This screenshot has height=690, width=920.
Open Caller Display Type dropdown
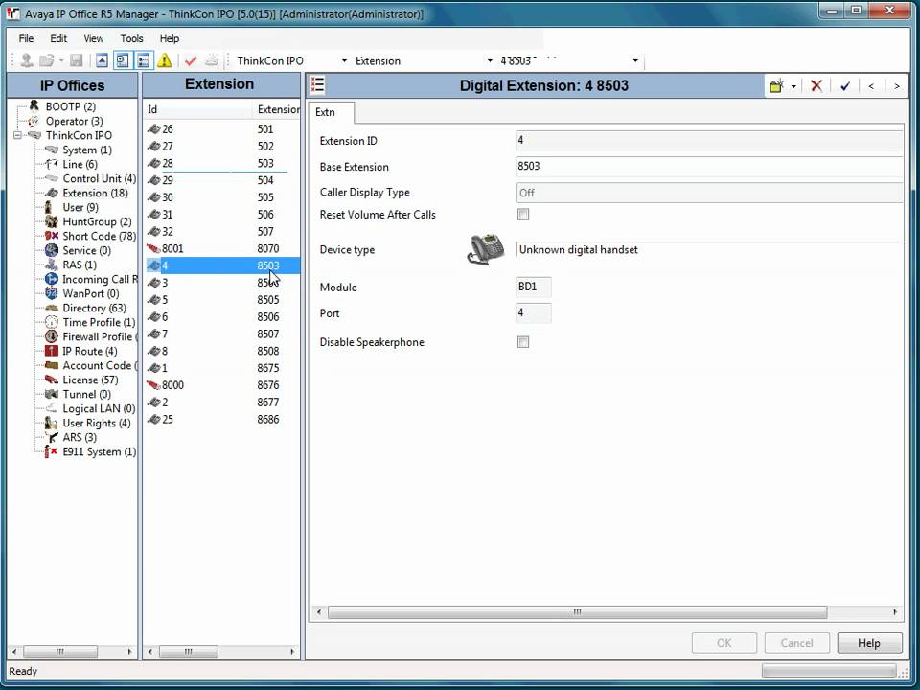pos(709,193)
